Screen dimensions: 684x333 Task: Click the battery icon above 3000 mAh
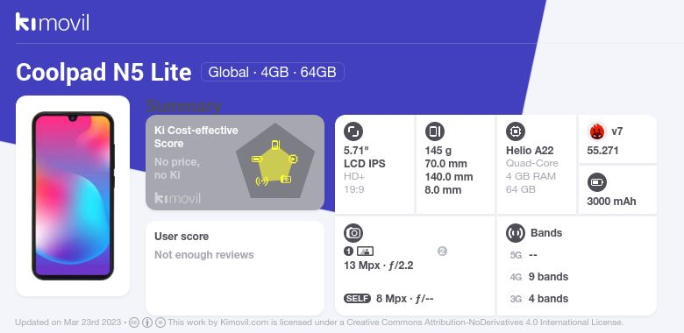click(597, 182)
